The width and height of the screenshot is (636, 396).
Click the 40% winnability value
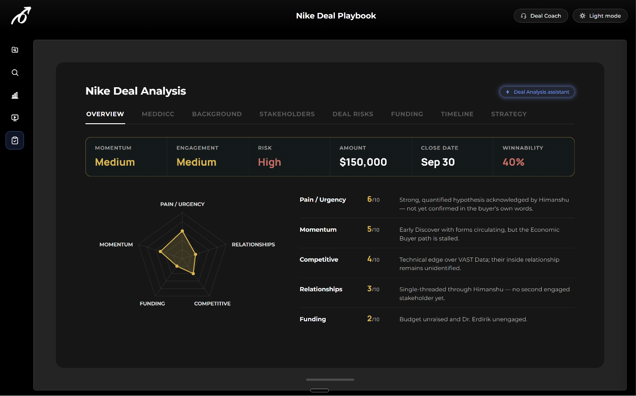click(x=513, y=162)
